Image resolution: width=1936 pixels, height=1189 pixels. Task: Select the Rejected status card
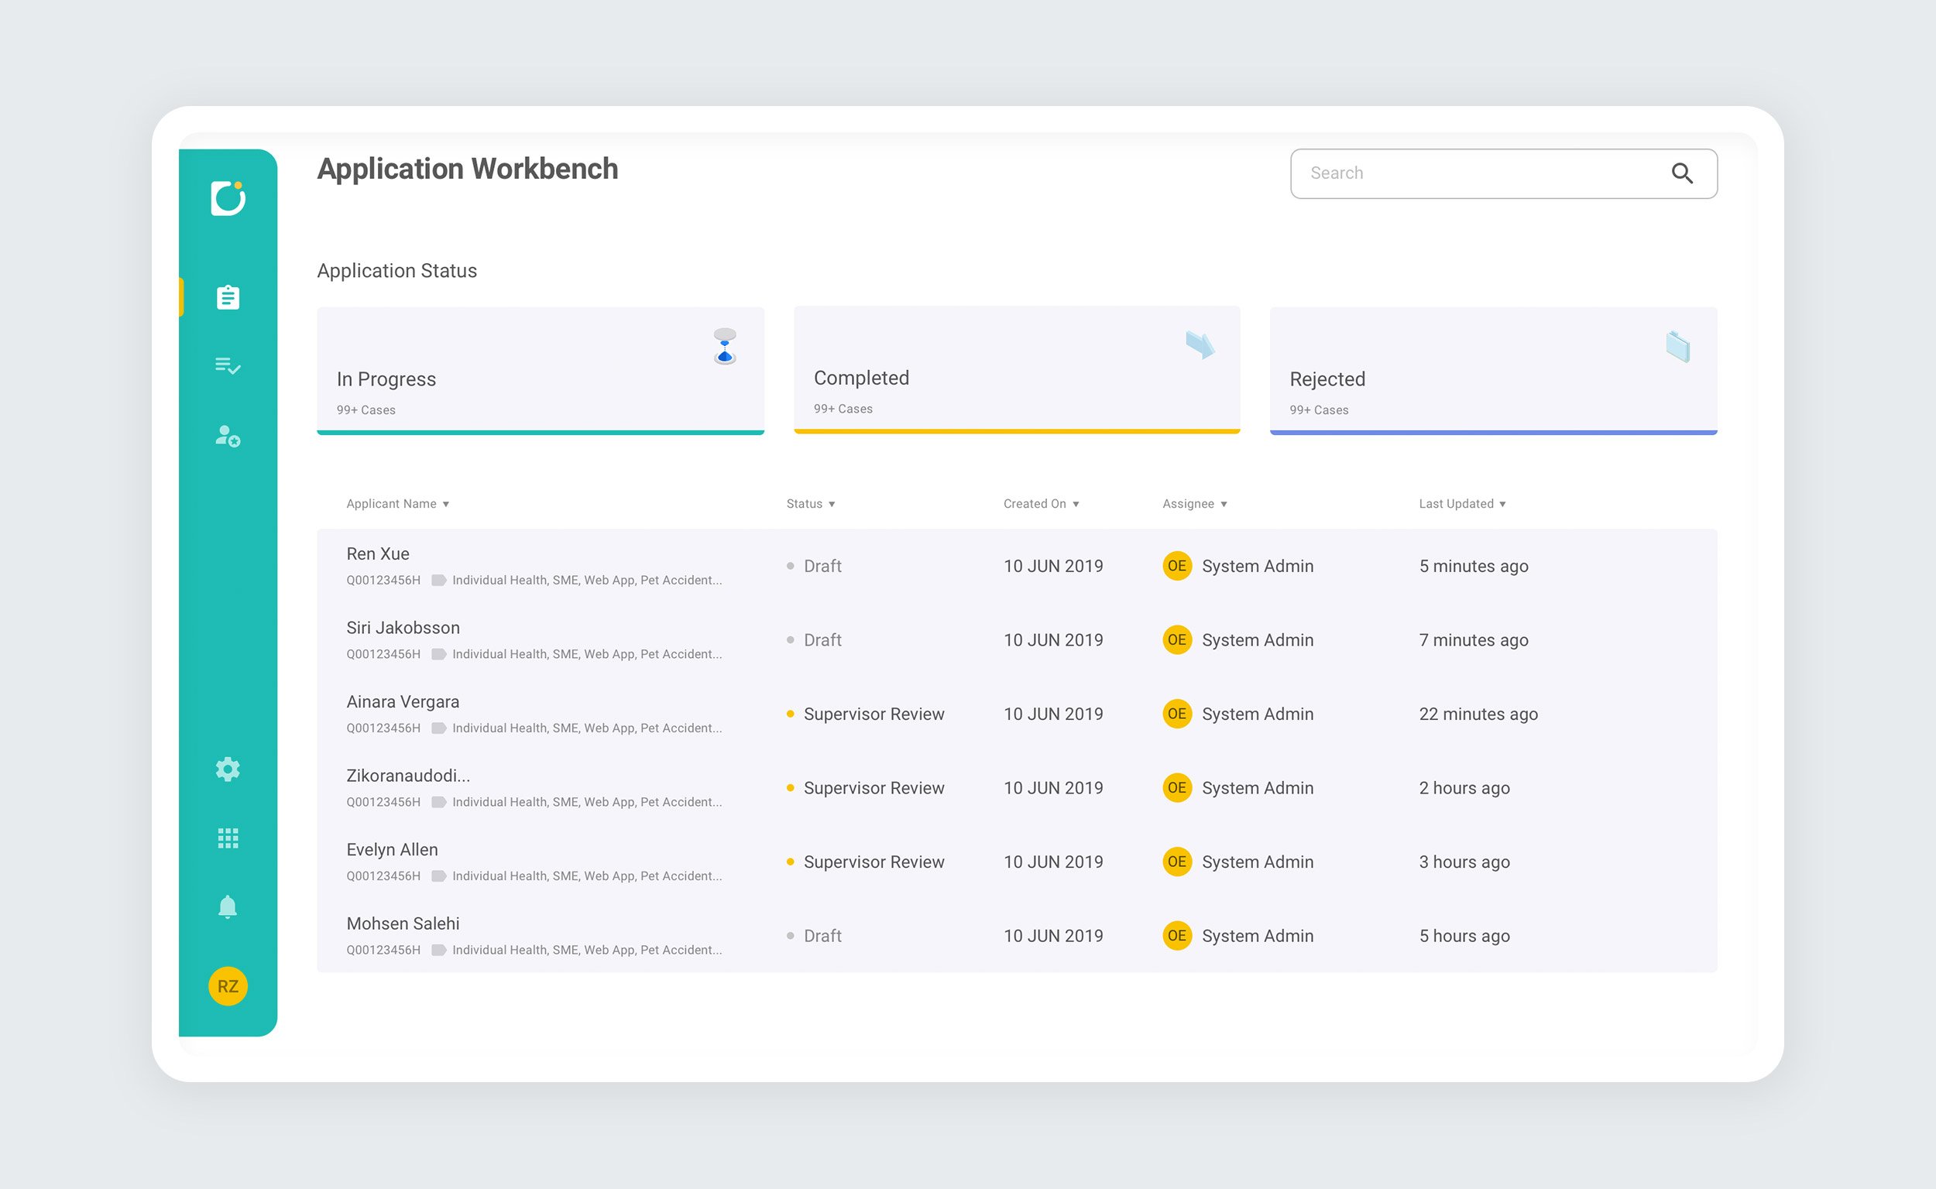tap(1493, 370)
